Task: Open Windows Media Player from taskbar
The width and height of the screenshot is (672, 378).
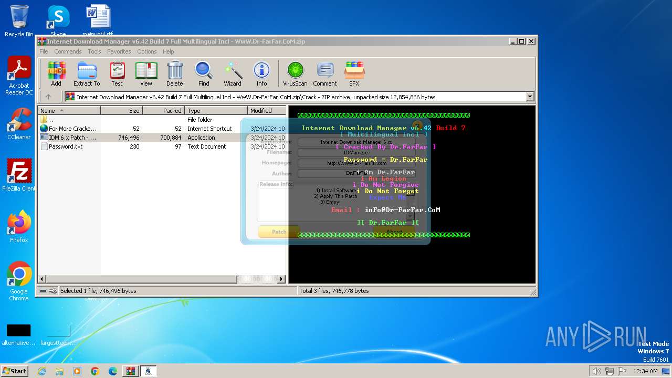Action: pos(77,371)
